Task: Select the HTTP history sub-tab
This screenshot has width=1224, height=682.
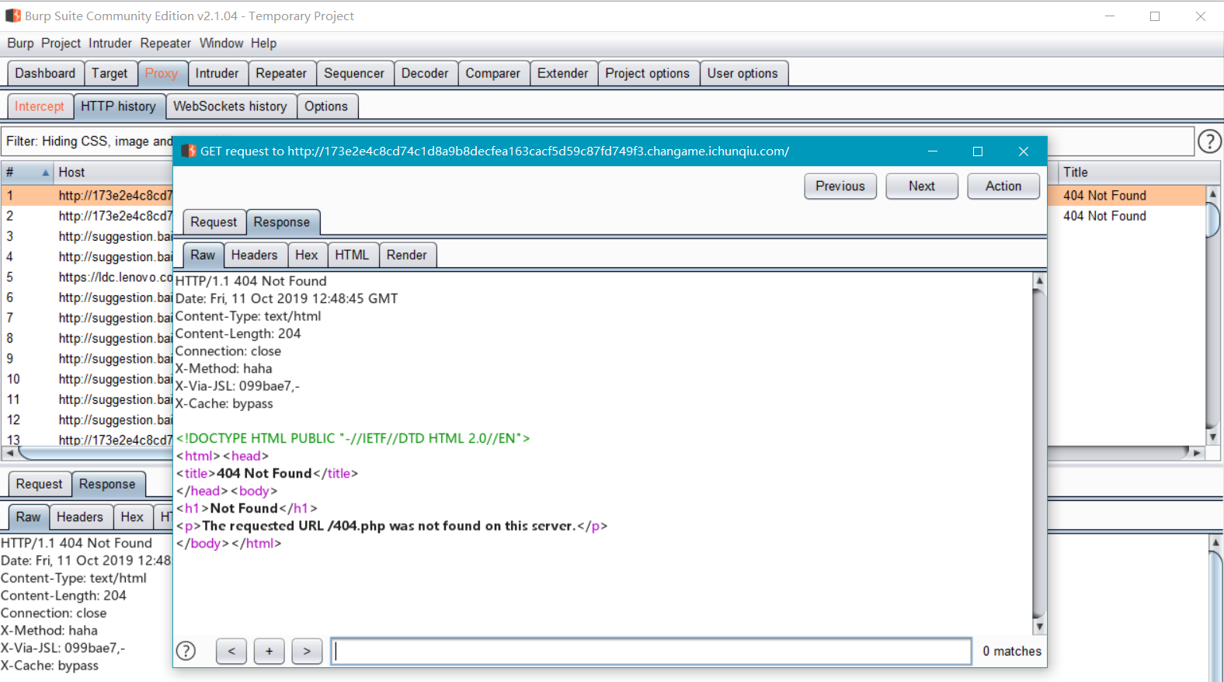Action: point(118,106)
